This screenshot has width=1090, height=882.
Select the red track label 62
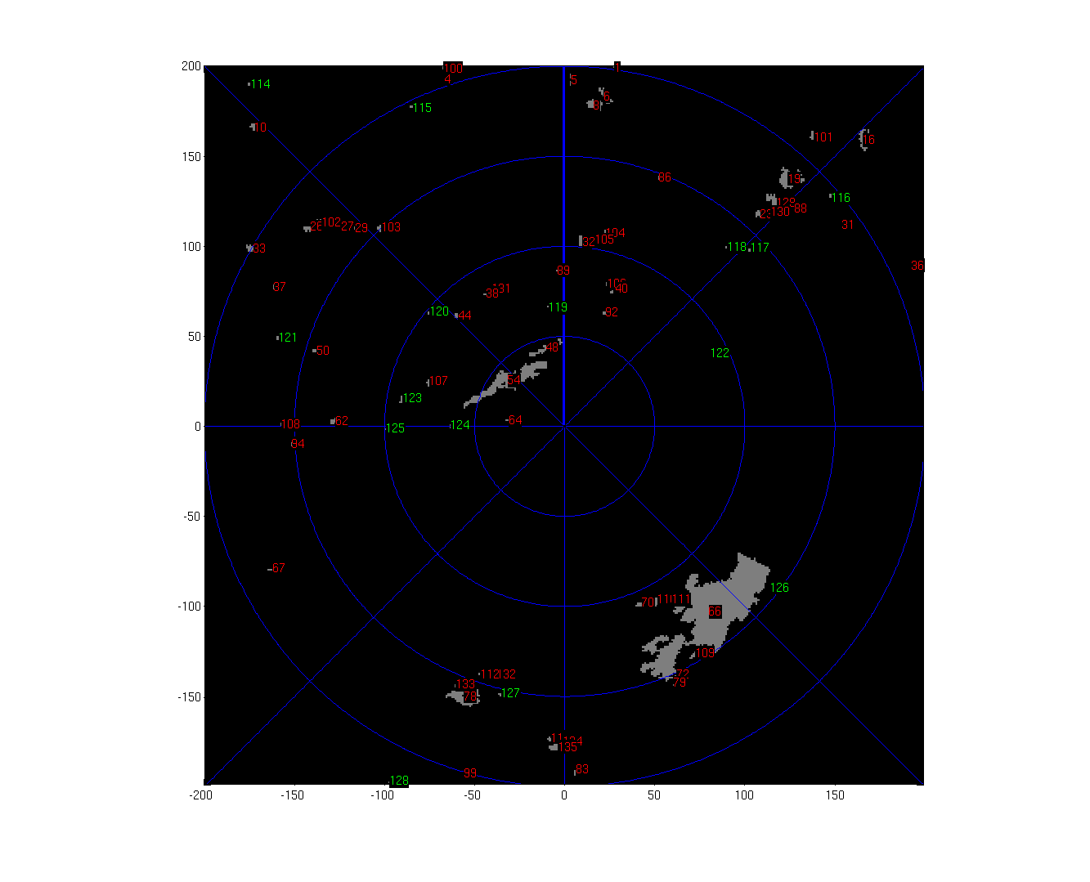click(x=342, y=421)
